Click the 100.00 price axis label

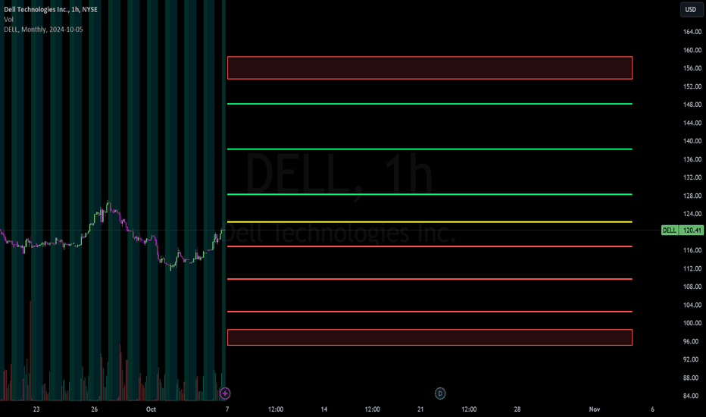point(692,323)
